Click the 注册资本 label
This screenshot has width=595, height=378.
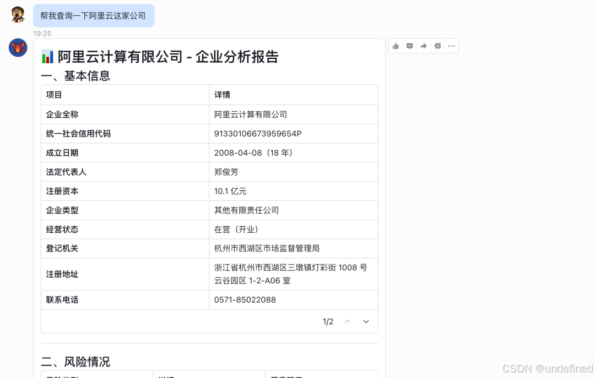[62, 191]
